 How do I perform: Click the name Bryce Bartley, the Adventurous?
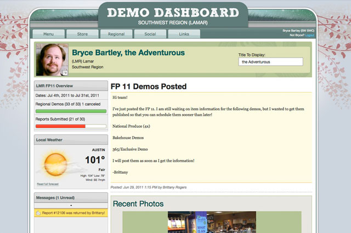128,53
